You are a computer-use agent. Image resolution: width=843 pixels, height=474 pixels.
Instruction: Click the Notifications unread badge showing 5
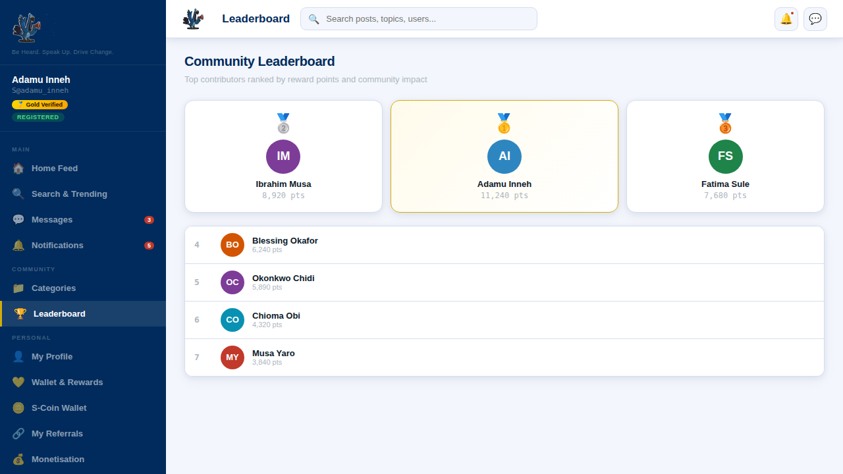[x=149, y=246]
